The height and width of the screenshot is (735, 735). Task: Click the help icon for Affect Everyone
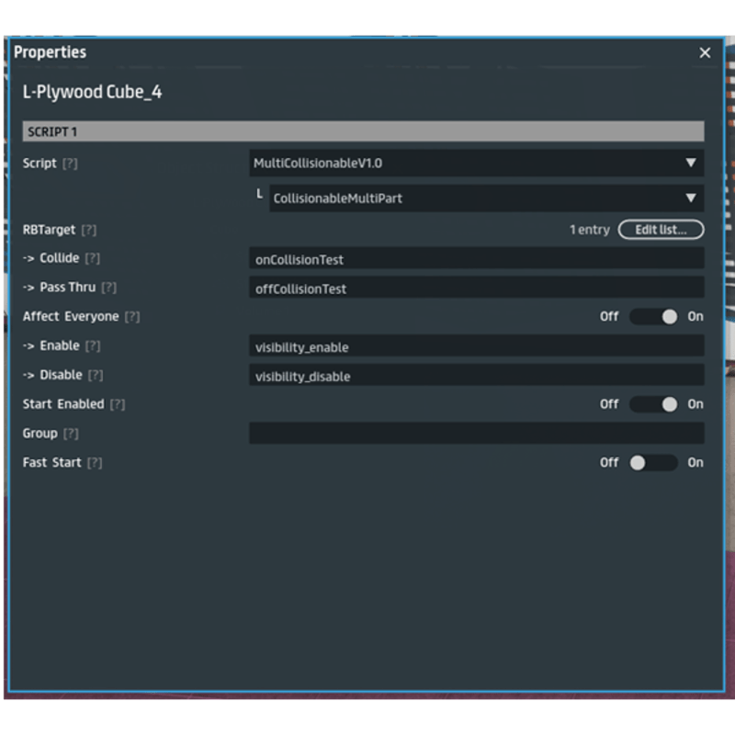[x=132, y=317]
